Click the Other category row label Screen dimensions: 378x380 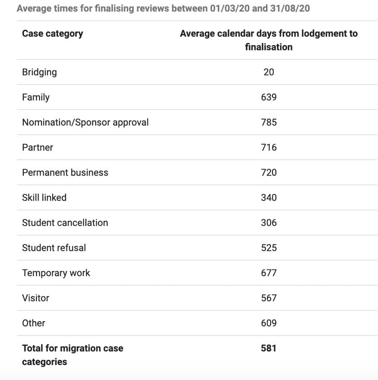tap(33, 323)
